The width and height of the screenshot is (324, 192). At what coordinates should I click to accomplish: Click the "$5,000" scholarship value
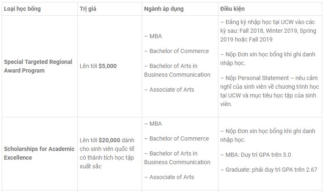tap(107, 66)
